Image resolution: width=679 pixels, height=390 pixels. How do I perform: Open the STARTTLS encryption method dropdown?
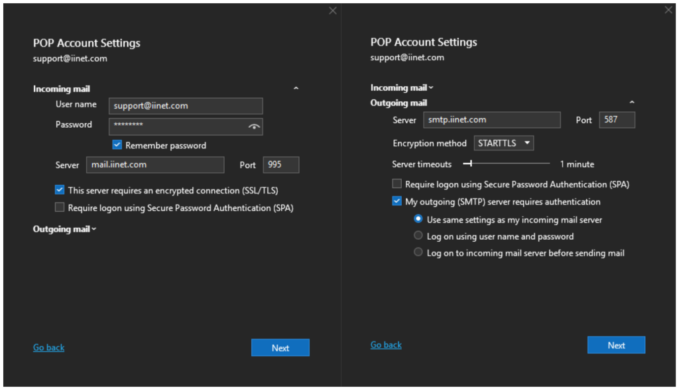tap(504, 143)
